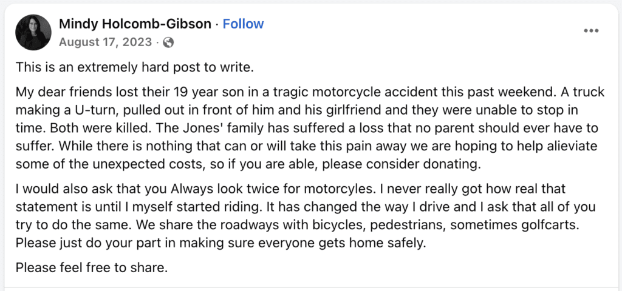Click the Mindy Holcomb-Gibson author name
The image size is (622, 291).
point(135,24)
